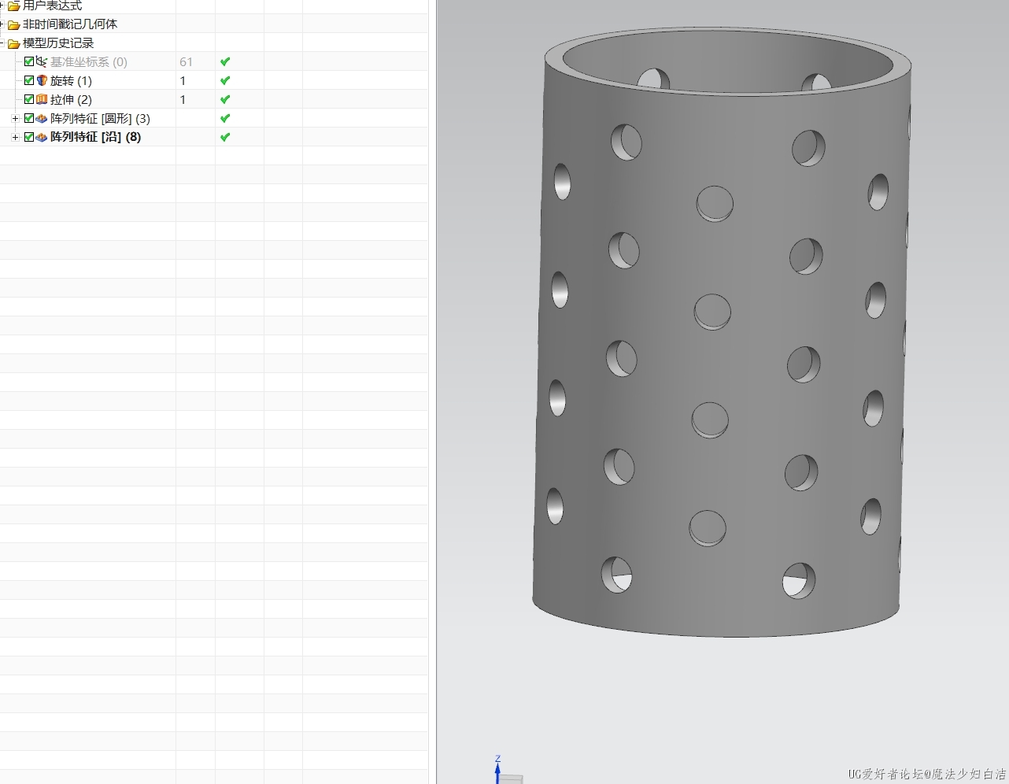This screenshot has height=784, width=1009.
Task: Select the 基准坐标系 (0) feature label
Action: [88, 61]
